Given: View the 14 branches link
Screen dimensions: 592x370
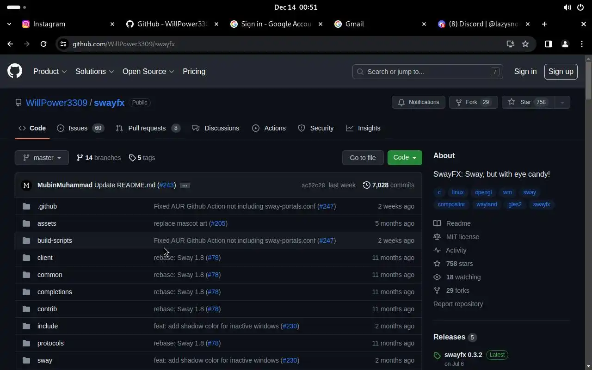Looking at the screenshot, I should pyautogui.click(x=99, y=158).
